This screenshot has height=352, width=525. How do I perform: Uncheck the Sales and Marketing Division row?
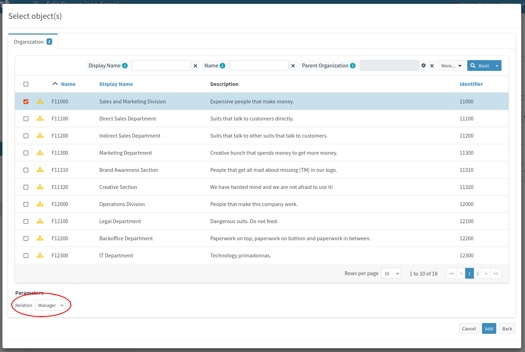click(26, 101)
